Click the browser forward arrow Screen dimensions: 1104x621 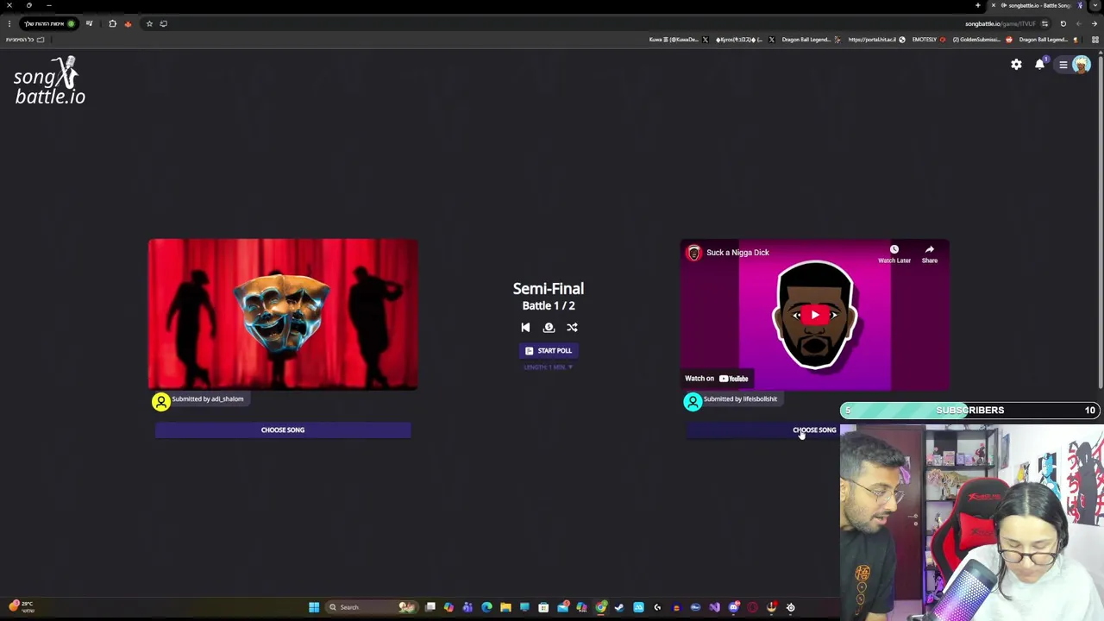pos(1078,24)
